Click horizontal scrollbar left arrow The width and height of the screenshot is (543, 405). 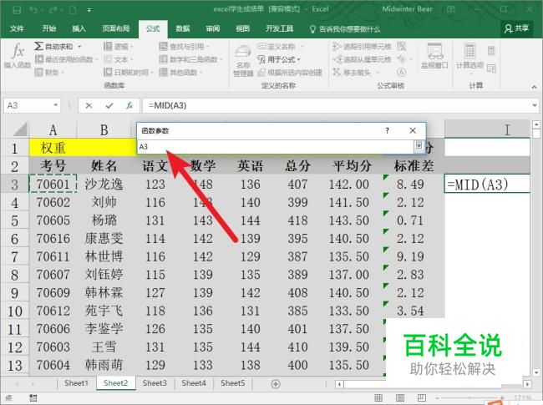339,384
